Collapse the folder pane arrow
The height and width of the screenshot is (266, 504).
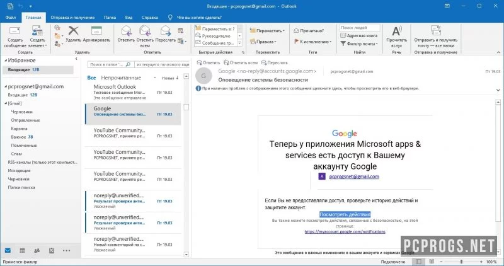pos(76,59)
